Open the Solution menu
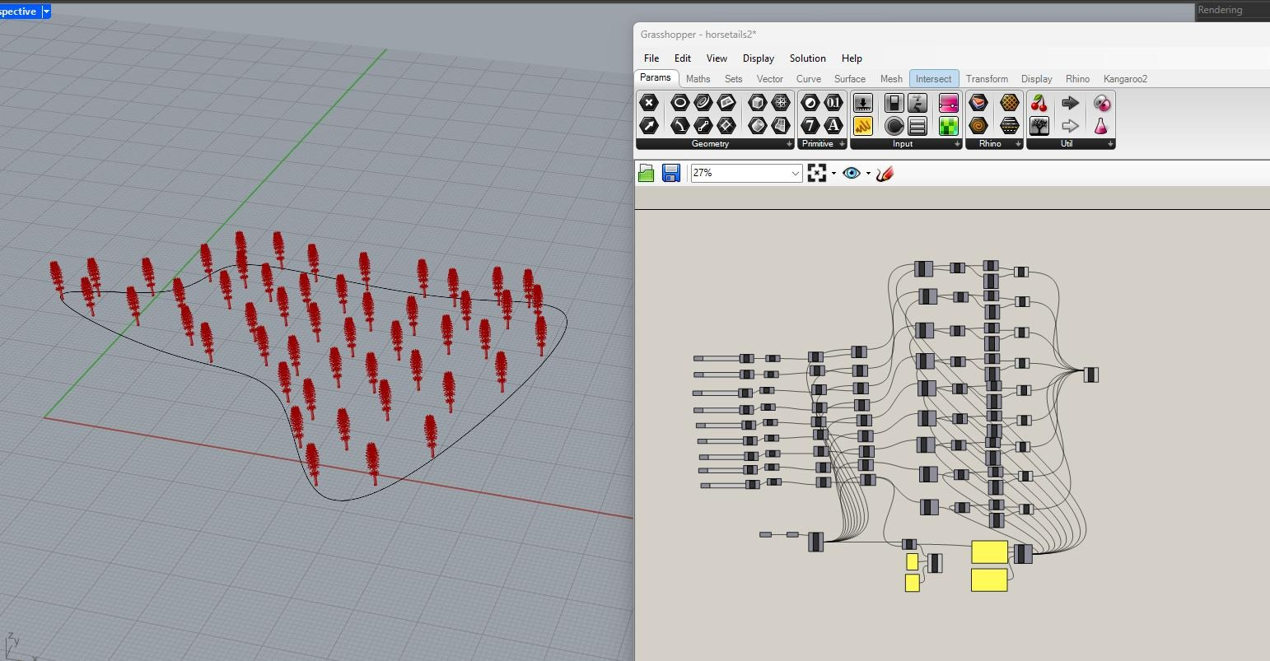1270x661 pixels. click(x=808, y=58)
